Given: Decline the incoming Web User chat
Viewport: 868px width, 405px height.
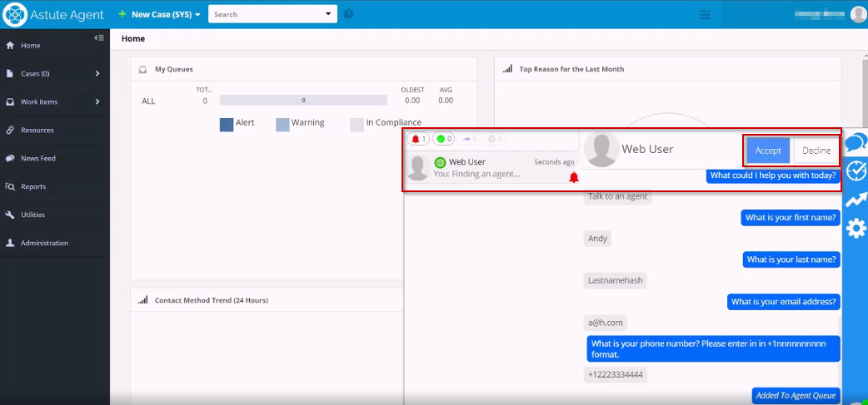Looking at the screenshot, I should point(816,151).
